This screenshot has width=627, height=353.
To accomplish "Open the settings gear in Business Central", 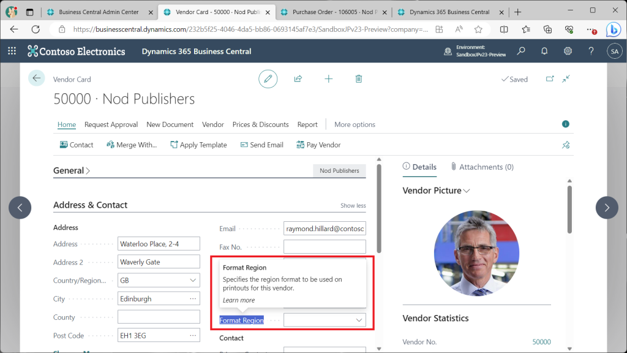I will 568,51.
